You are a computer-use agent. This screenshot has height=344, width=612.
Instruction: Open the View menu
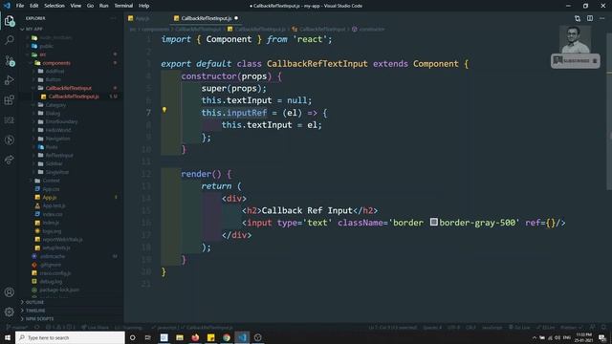tap(76, 6)
